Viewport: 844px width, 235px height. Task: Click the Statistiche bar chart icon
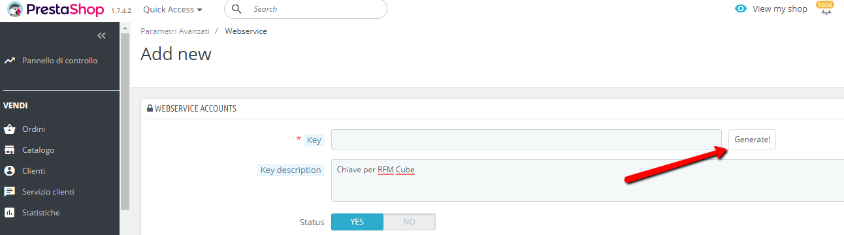pos(10,213)
